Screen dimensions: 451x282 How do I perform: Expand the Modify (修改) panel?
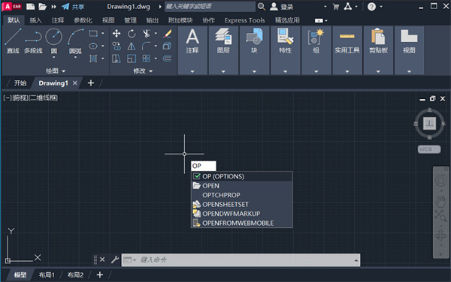pyautogui.click(x=143, y=70)
